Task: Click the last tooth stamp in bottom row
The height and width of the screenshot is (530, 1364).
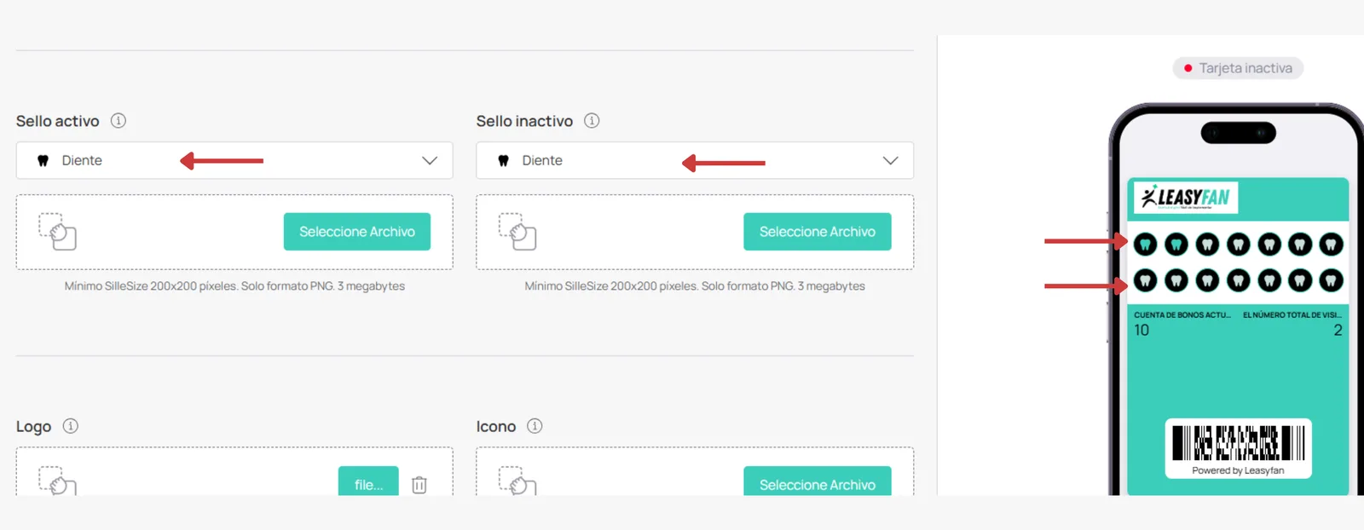Action: pyautogui.click(x=1331, y=280)
